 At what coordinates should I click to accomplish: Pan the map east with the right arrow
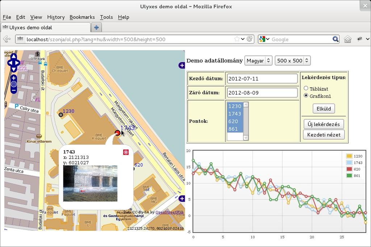point(17,63)
